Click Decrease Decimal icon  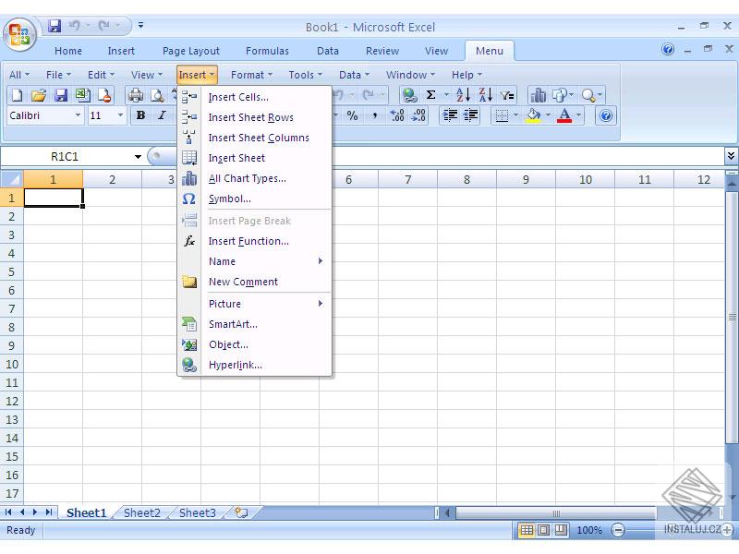click(x=418, y=115)
